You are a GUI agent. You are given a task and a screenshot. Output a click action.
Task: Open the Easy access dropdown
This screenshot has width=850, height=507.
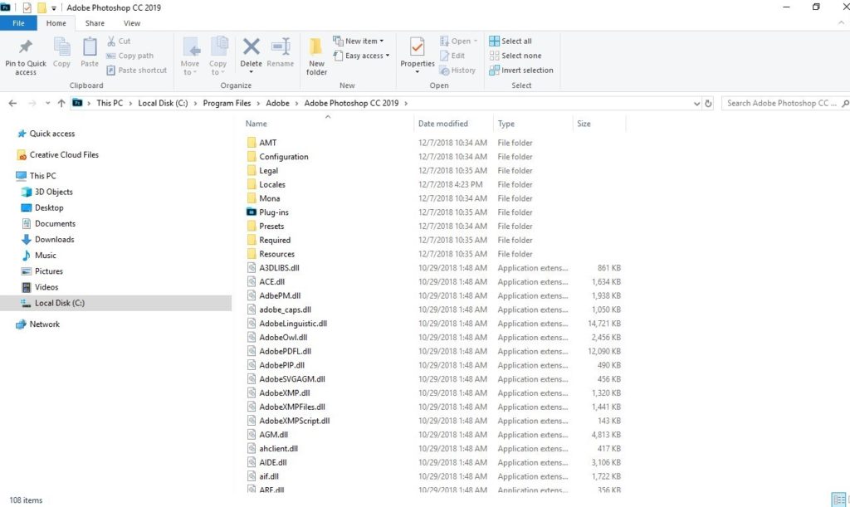click(x=359, y=56)
